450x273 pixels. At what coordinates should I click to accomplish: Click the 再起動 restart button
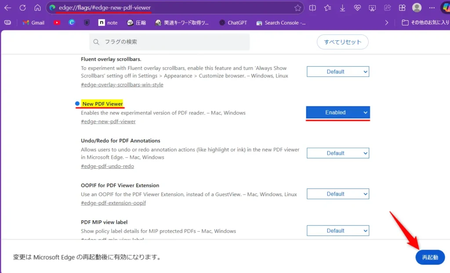(x=430, y=258)
